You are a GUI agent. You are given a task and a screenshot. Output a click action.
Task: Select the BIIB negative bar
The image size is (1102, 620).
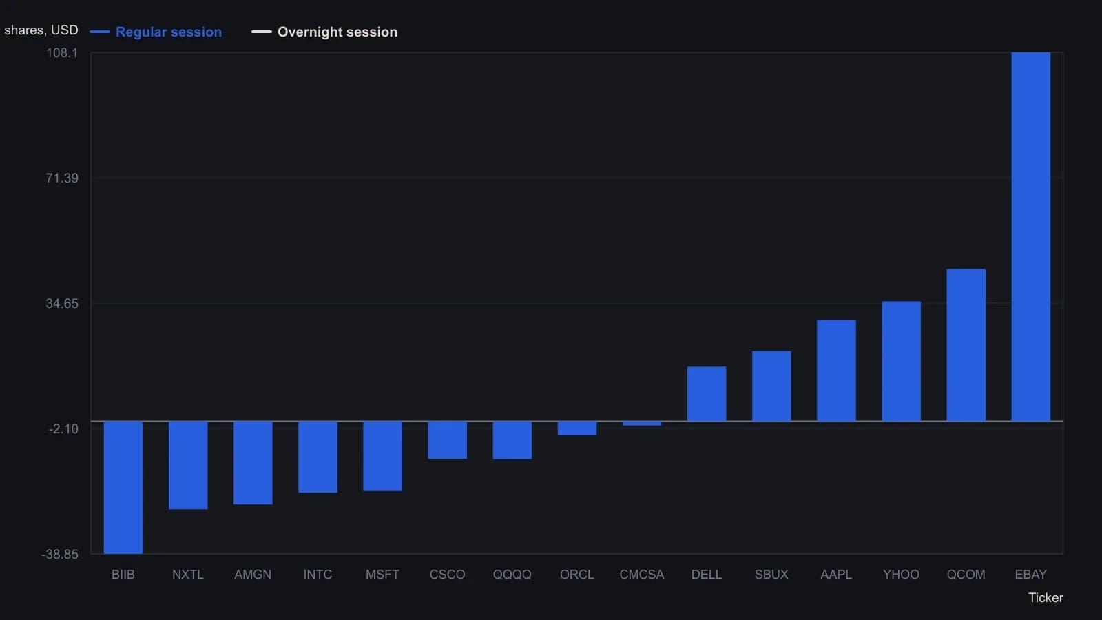[x=123, y=487]
